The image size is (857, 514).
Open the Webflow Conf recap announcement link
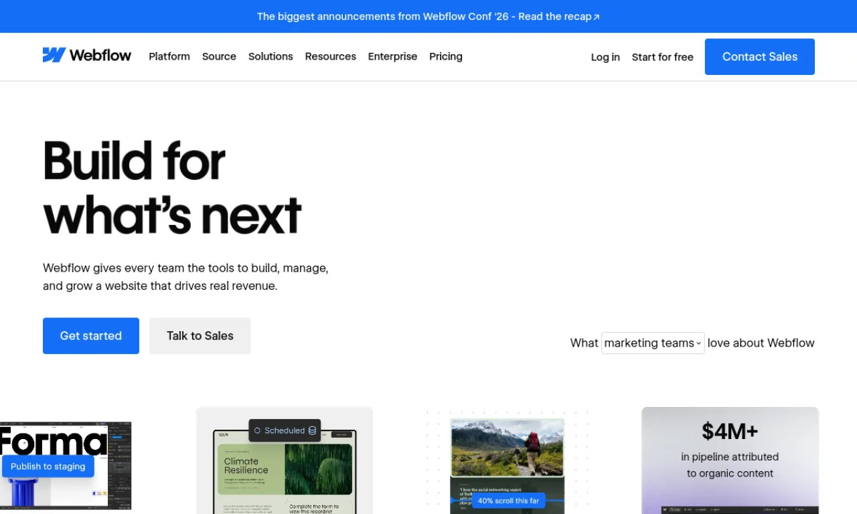428,16
